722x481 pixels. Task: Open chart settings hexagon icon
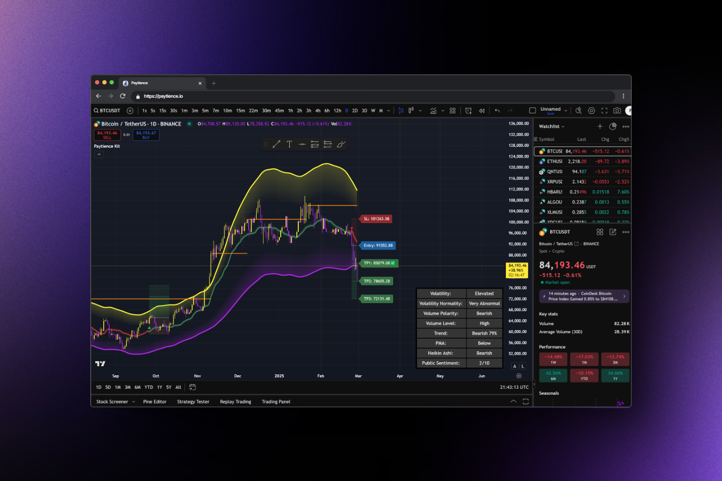point(592,111)
